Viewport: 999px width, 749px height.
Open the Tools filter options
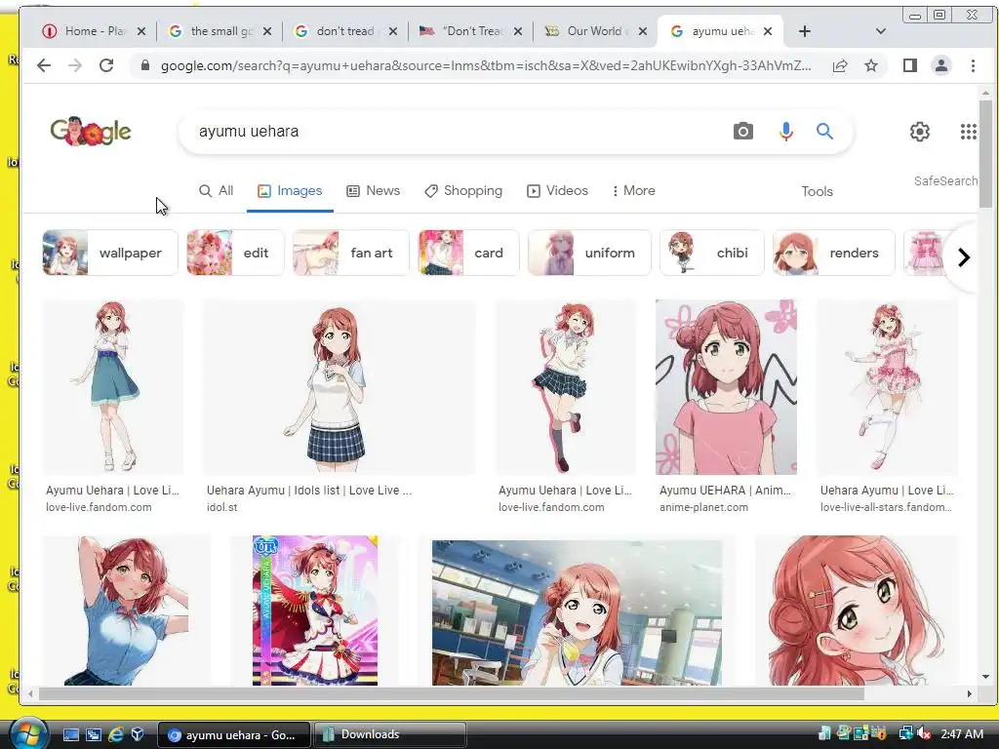point(817,192)
